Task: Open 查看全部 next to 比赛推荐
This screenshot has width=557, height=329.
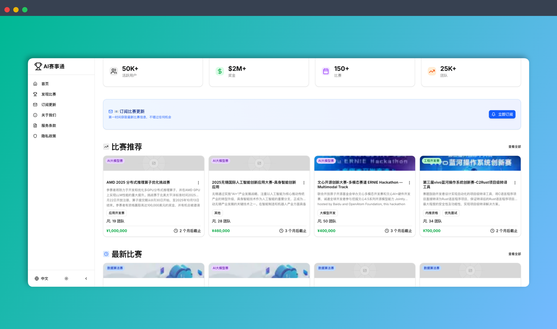Action: click(x=515, y=147)
